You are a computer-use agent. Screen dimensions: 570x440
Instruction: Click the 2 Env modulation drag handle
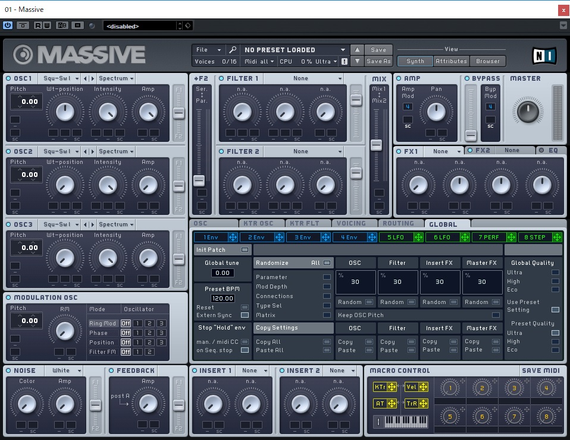point(279,238)
